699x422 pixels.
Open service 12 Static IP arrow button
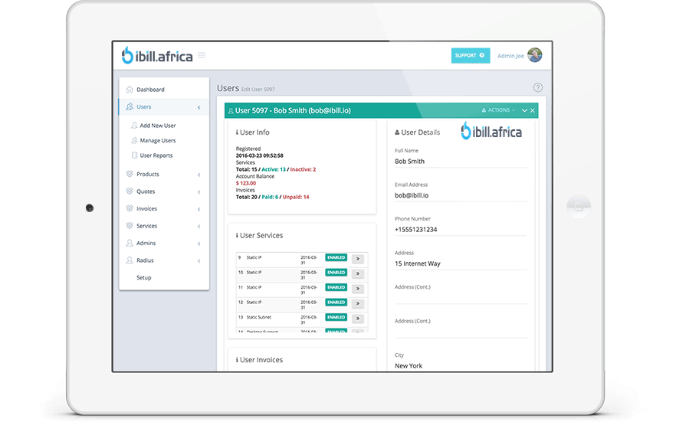(357, 303)
